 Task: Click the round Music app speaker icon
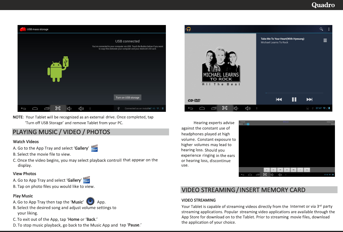90,201
